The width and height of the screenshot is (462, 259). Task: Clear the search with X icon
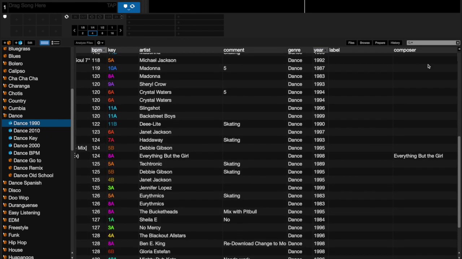pyautogui.click(x=458, y=43)
